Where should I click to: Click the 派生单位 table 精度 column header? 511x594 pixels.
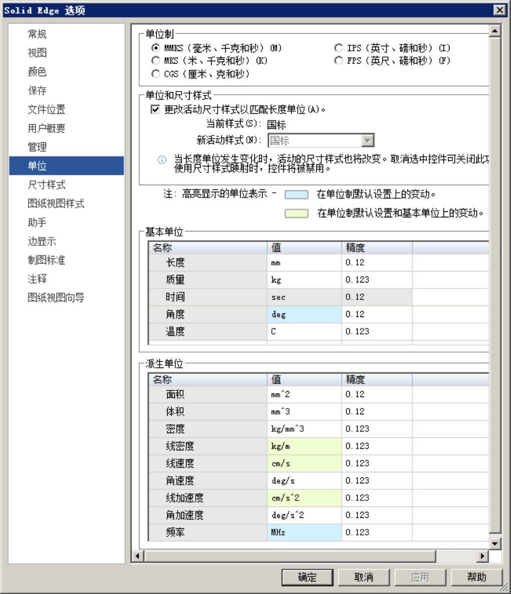[x=377, y=380]
